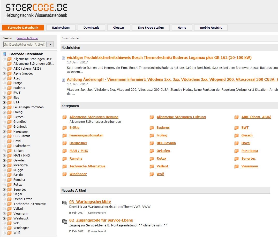Open ABIC (ehem. ABIG) category link
This screenshot has width=278, height=237.
(x=256, y=117)
